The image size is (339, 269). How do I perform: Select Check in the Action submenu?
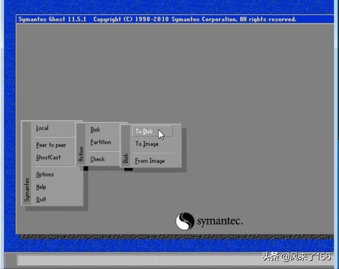97,159
